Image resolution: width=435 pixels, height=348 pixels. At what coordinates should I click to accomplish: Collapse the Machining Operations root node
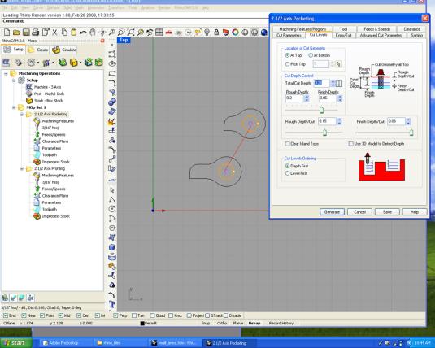pyautogui.click(x=6, y=73)
